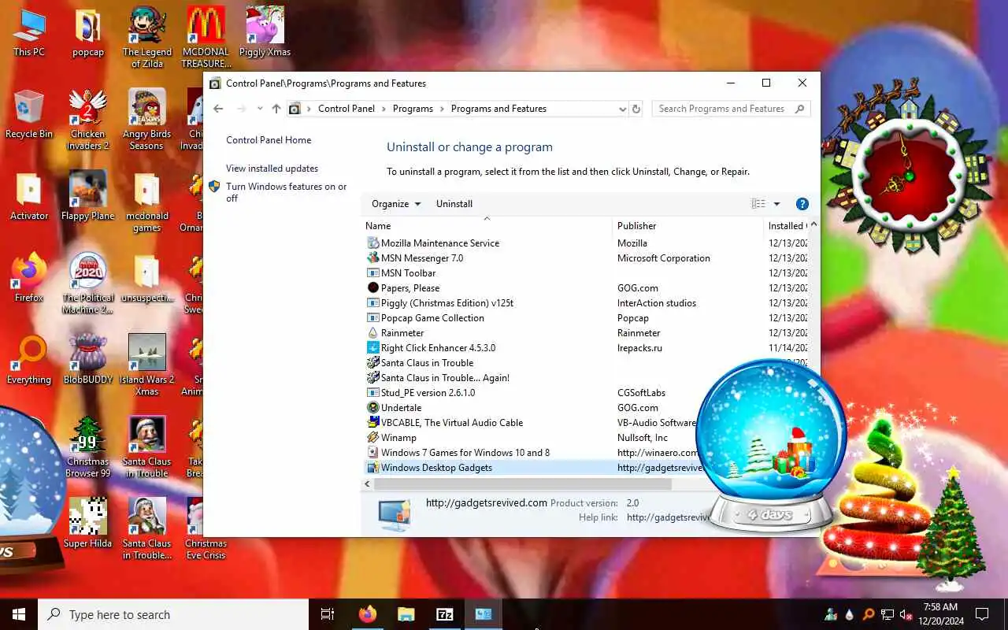Launch BlobBUDDY desktop shortcut
This screenshot has height=630, width=1008.
click(88, 360)
